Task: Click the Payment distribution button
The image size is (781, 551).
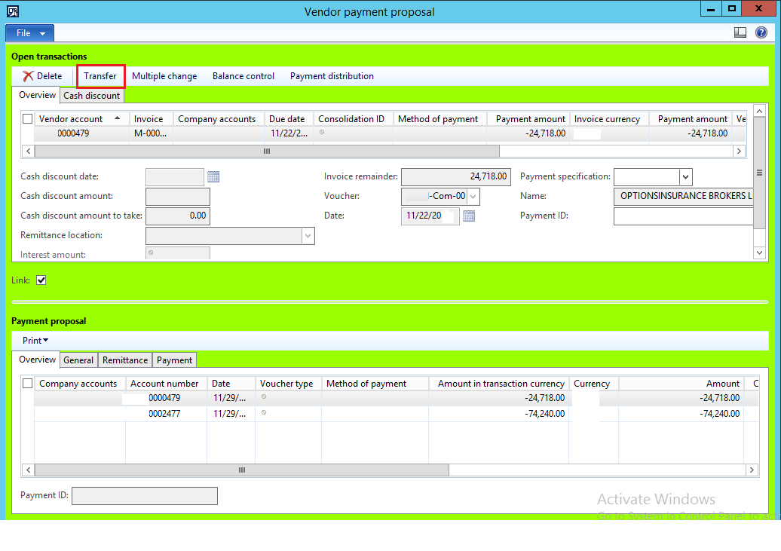Action: (x=332, y=75)
